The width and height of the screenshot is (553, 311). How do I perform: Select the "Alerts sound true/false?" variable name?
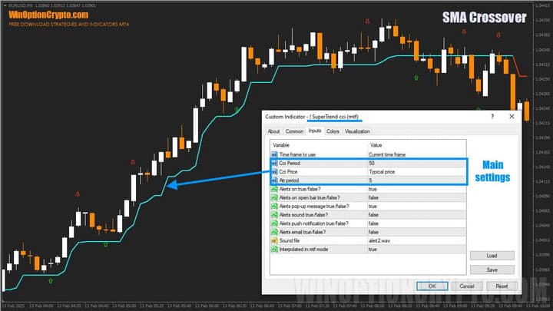[x=303, y=215]
